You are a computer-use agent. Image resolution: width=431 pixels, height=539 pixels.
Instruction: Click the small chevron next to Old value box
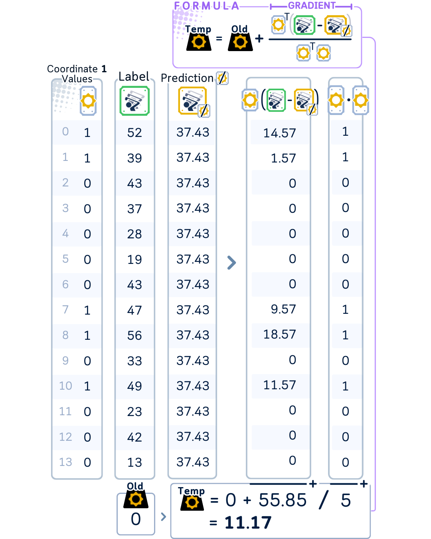(163, 517)
